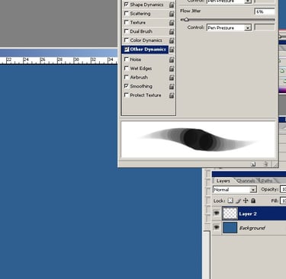
Task: Enable the Protect Texture checkbox
Action: 127,95
